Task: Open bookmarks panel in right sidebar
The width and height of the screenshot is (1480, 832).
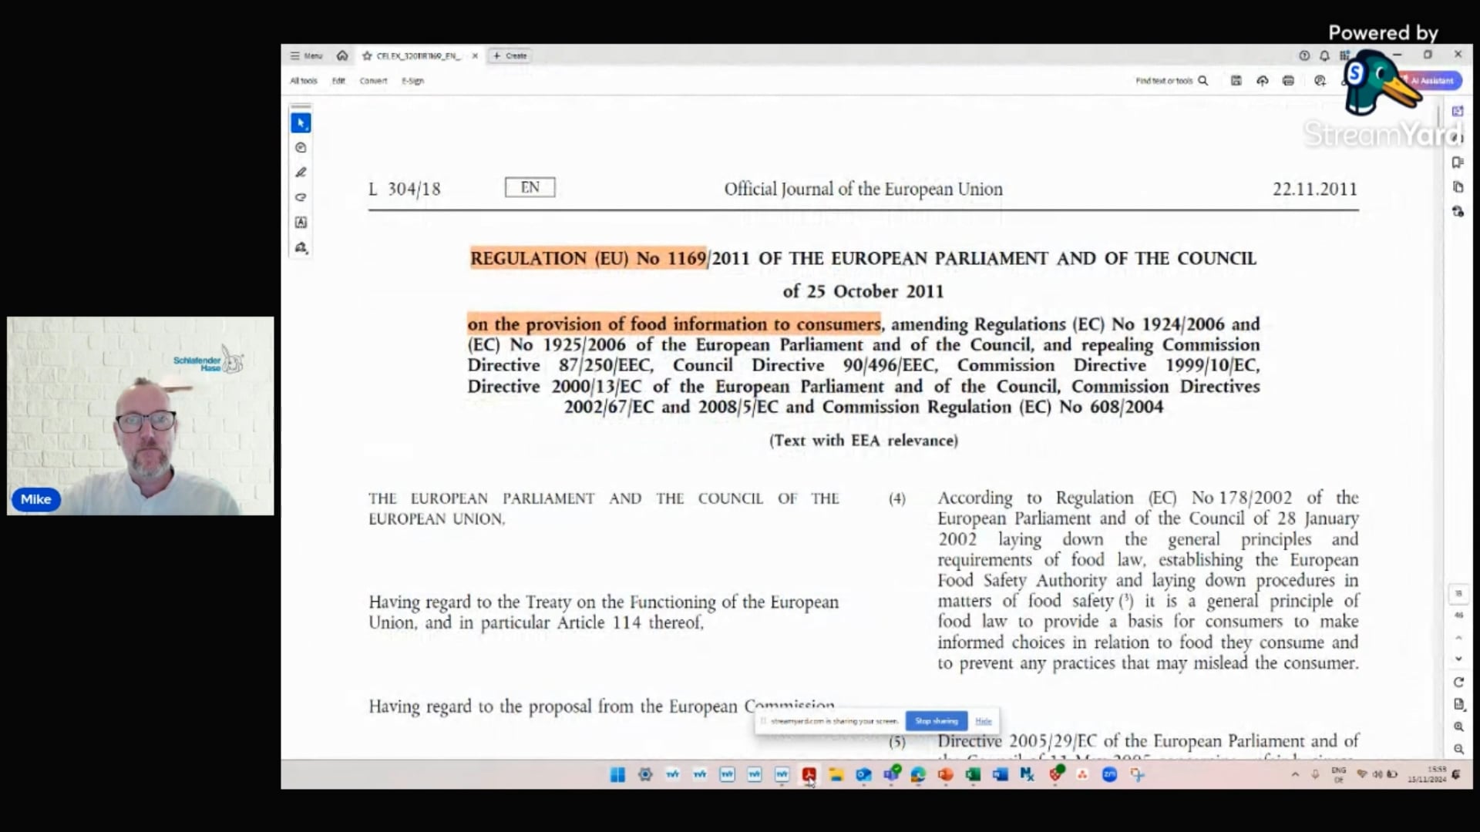Action: coord(1458,163)
